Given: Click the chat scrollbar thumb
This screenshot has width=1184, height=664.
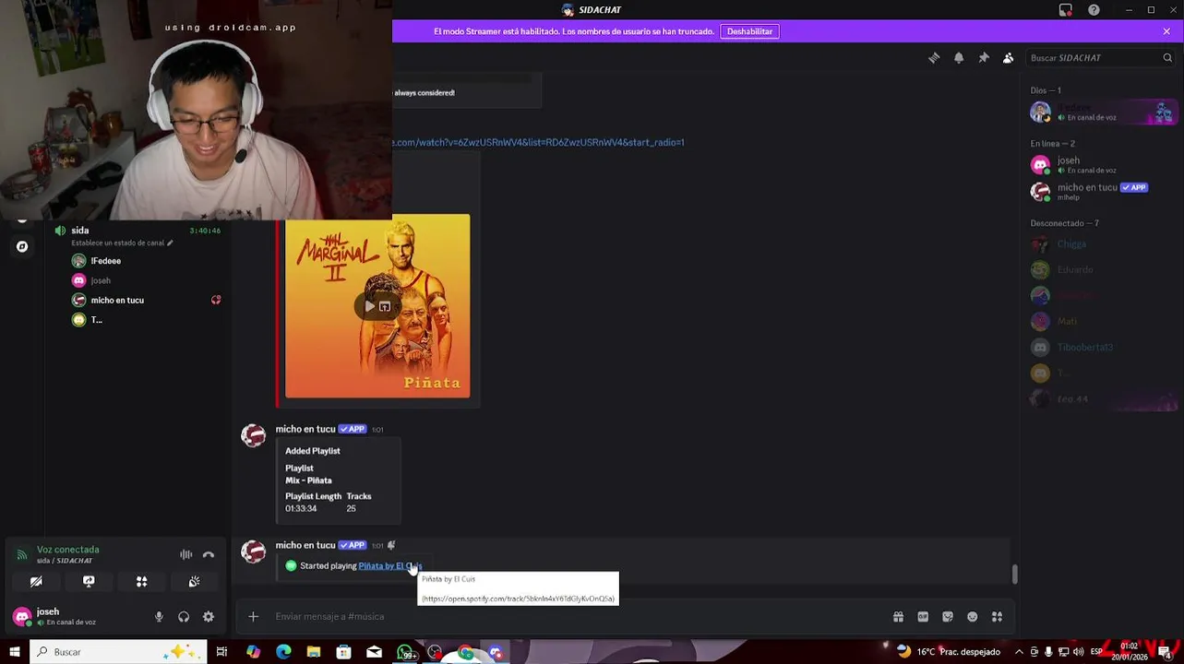Looking at the screenshot, I should click(1015, 574).
